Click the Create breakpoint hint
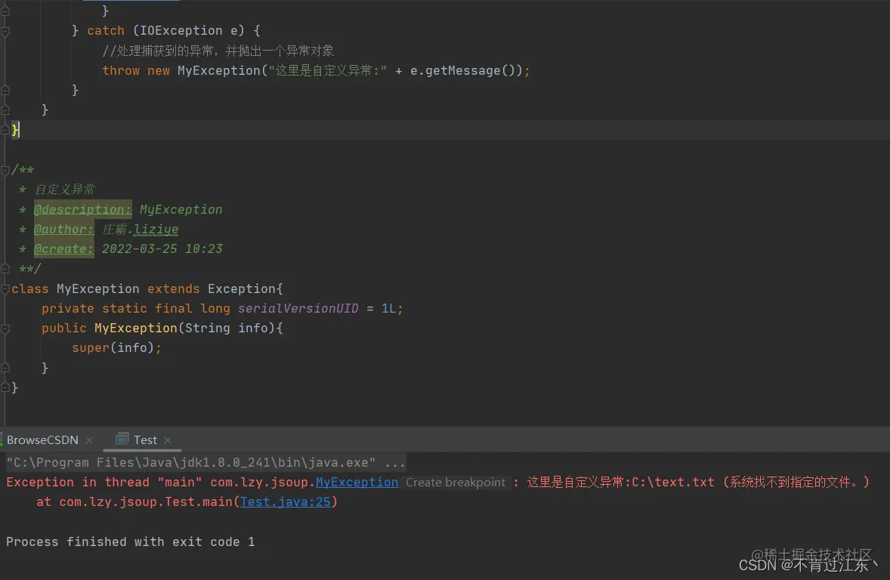The height and width of the screenshot is (580, 890). tap(456, 483)
